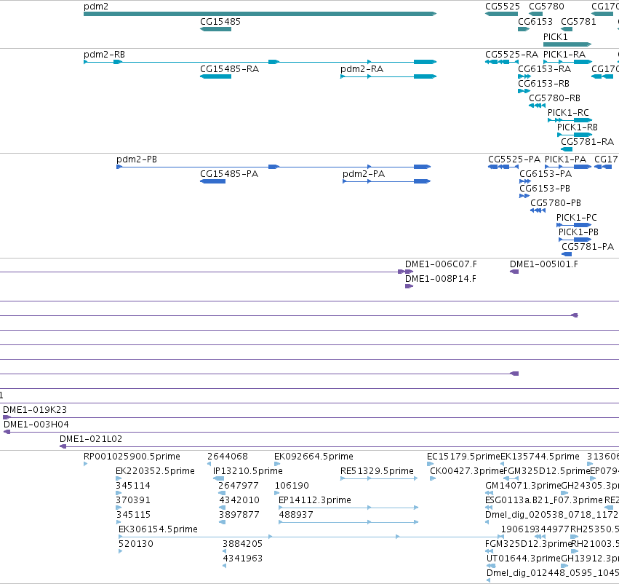Select the DME1-006C07.F clone label
Viewport: 619px width, 584px height.
click(x=441, y=264)
